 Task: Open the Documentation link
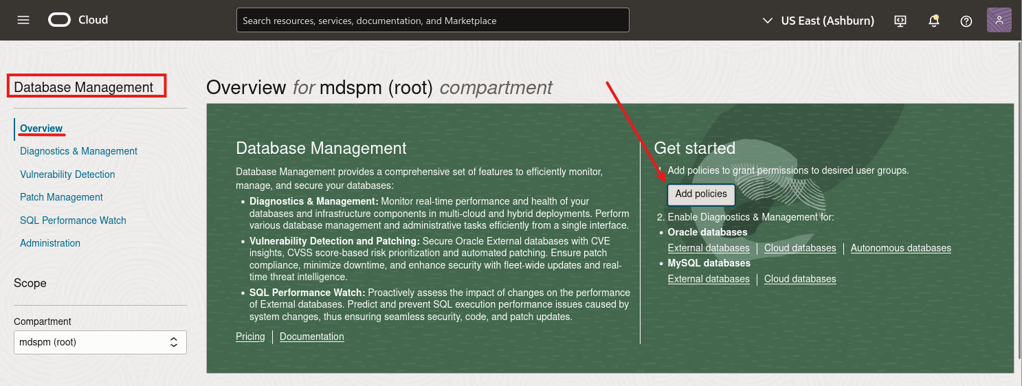(x=312, y=337)
